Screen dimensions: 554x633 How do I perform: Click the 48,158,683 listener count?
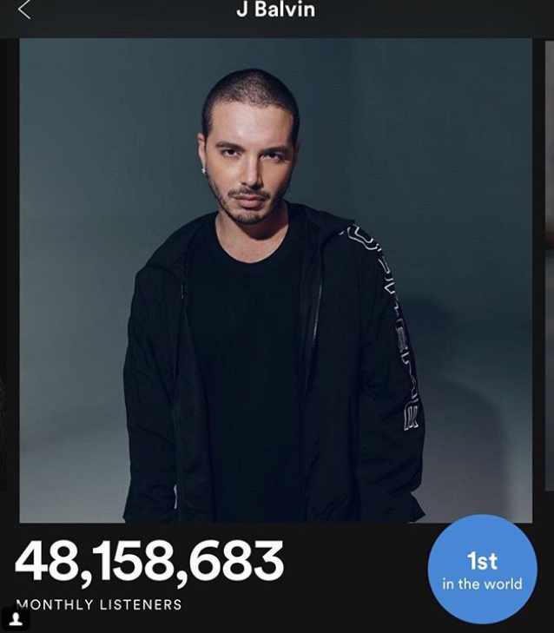pos(149,562)
